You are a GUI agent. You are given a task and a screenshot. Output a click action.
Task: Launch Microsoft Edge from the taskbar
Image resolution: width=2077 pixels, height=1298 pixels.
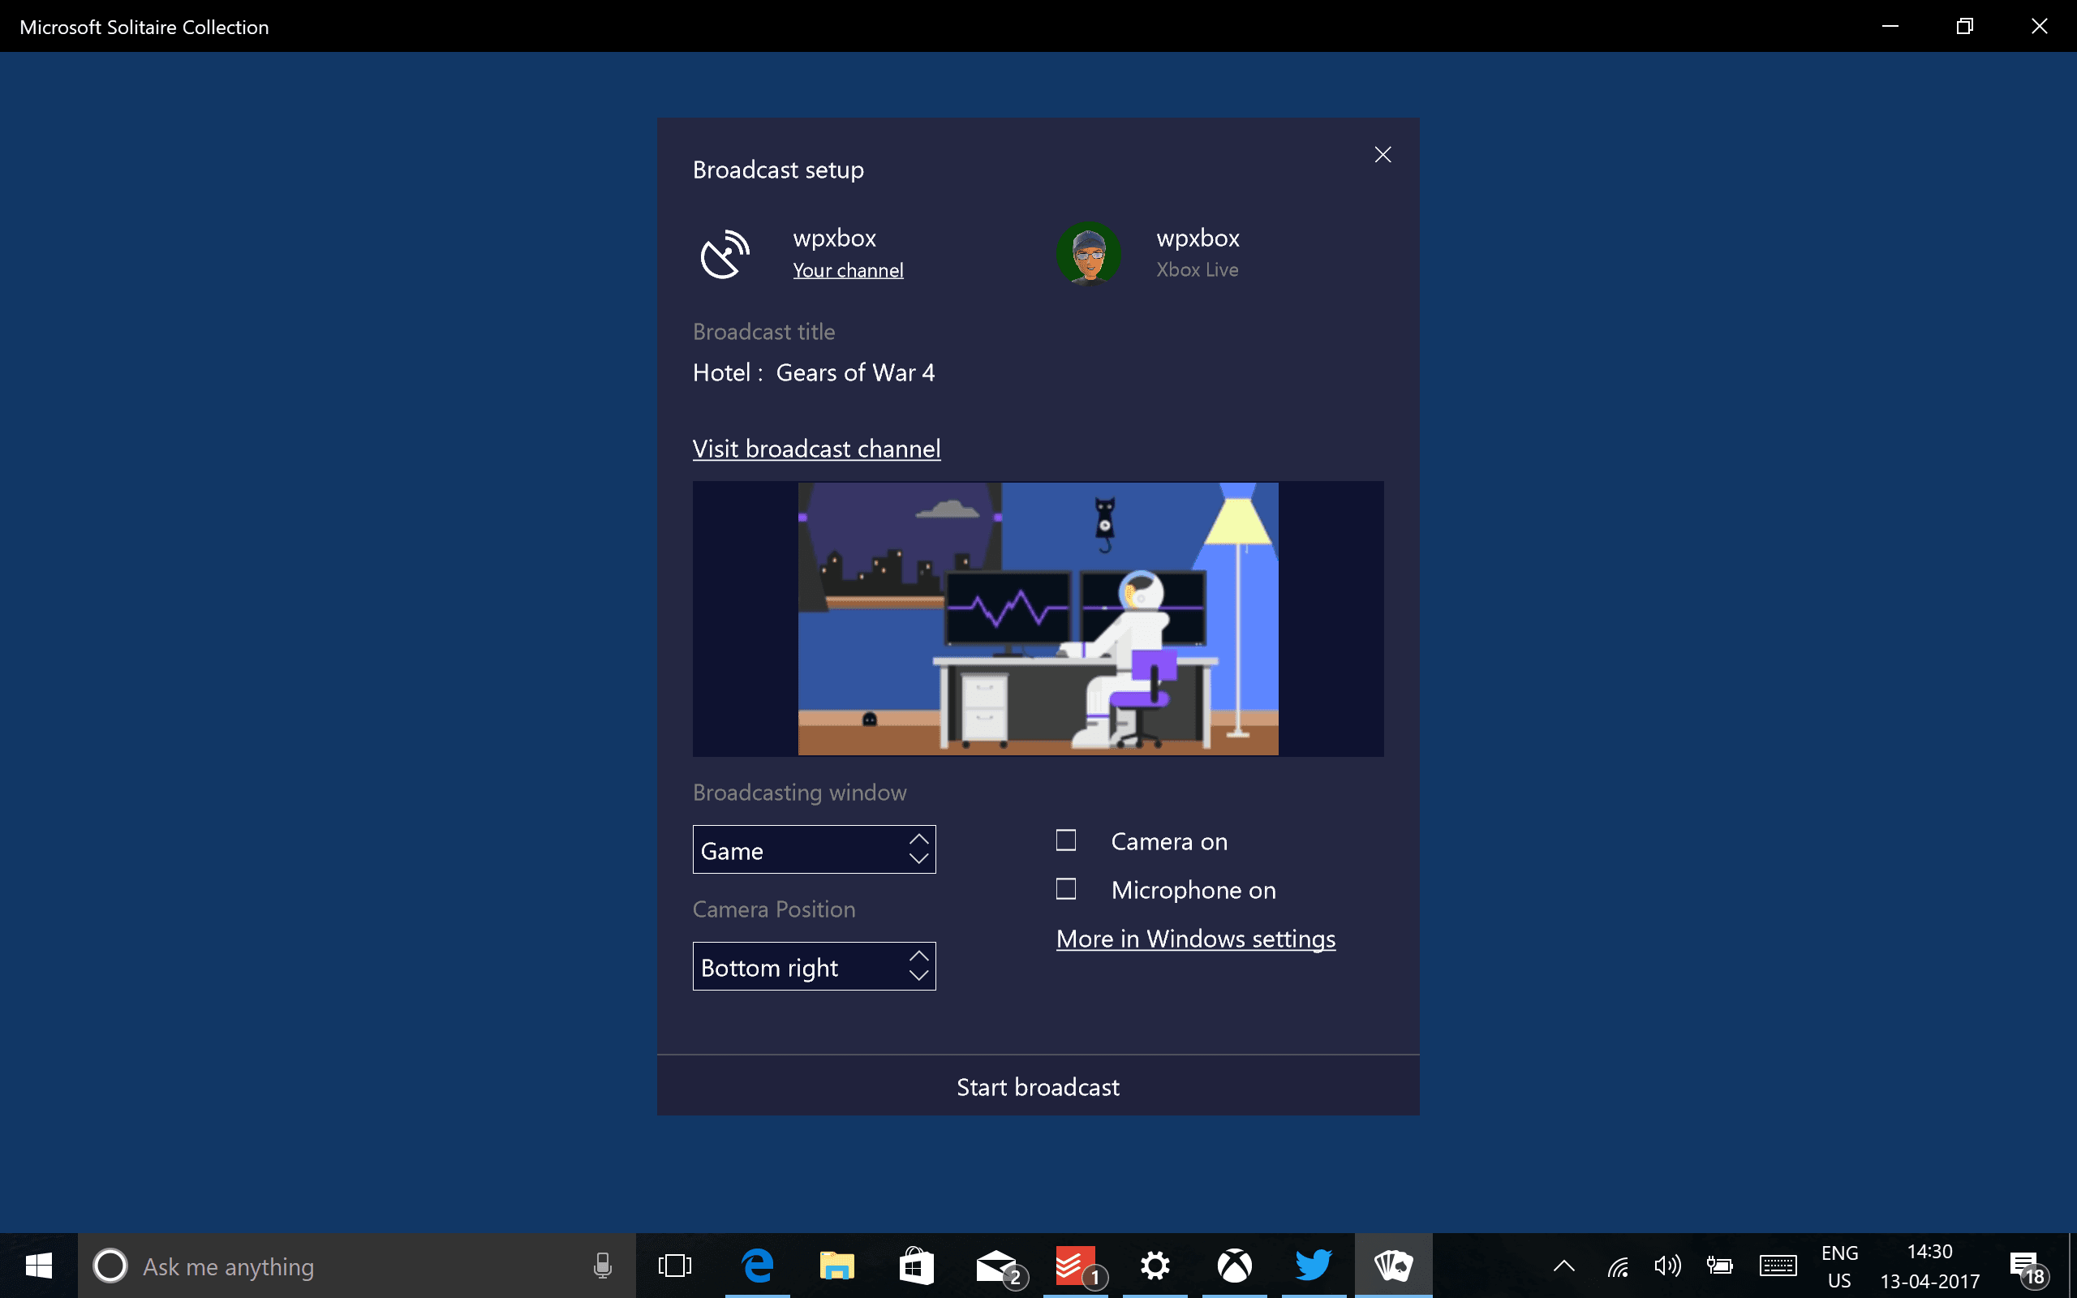point(757,1266)
